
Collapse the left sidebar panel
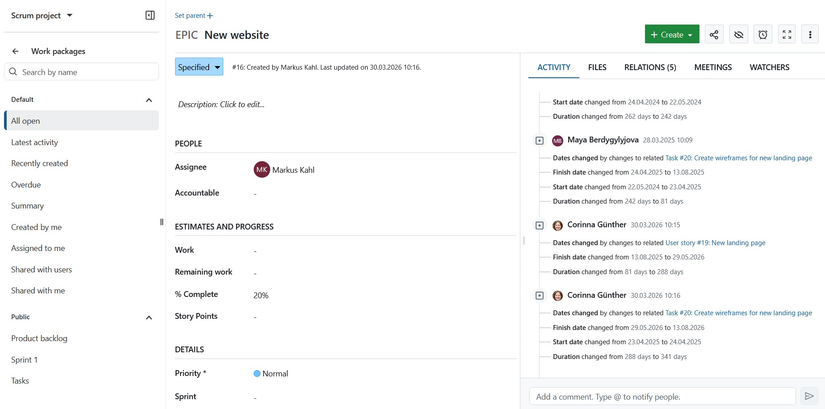pyautogui.click(x=149, y=15)
